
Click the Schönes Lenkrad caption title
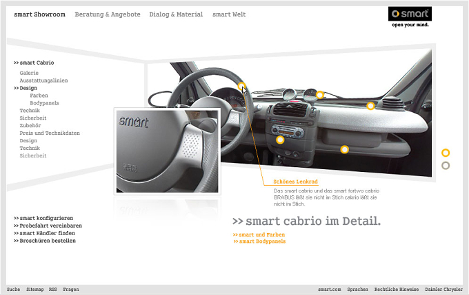point(295,182)
